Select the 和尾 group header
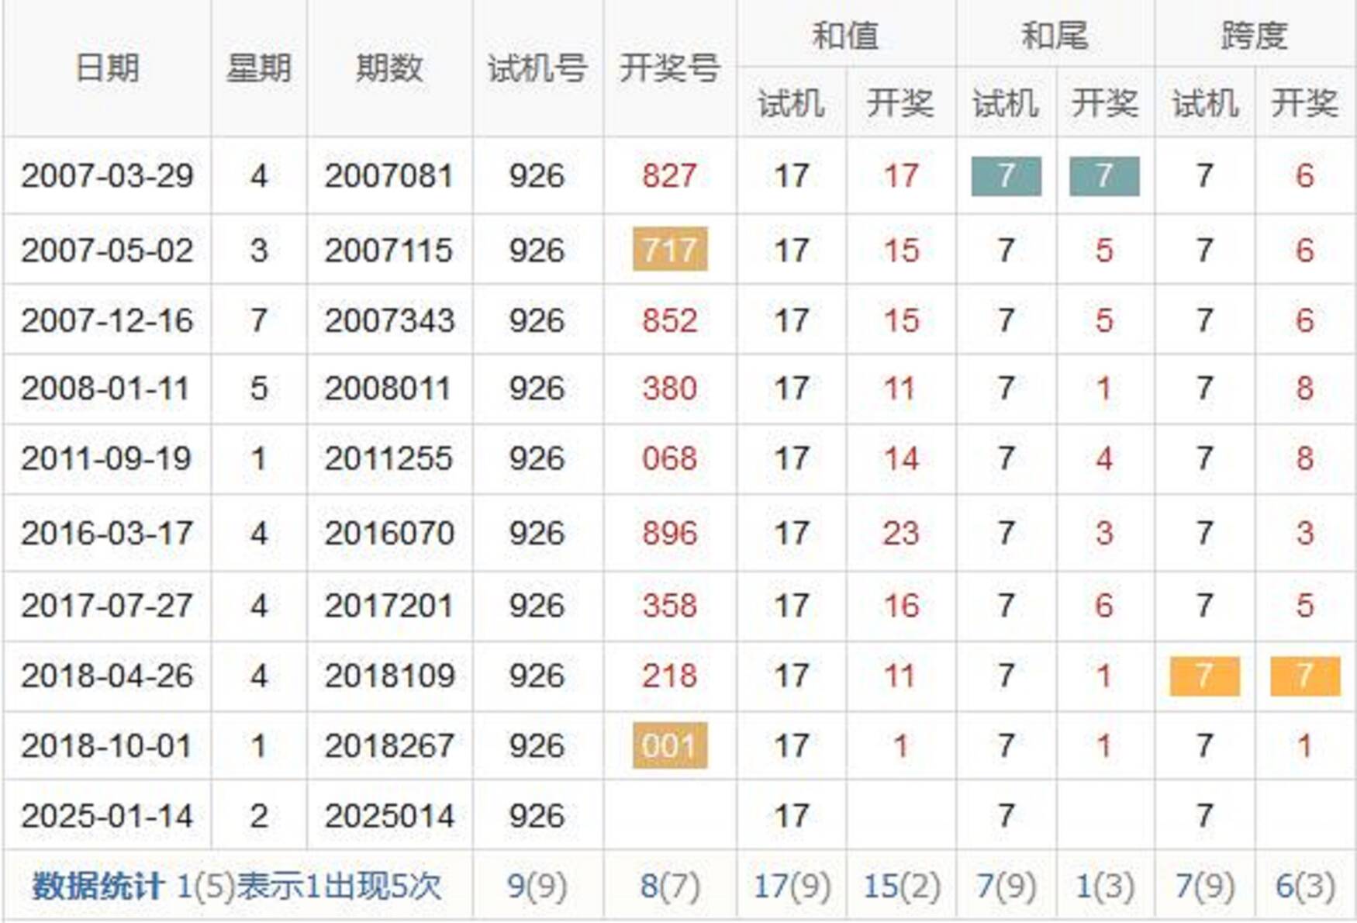This screenshot has height=923, width=1357. 1055,36
